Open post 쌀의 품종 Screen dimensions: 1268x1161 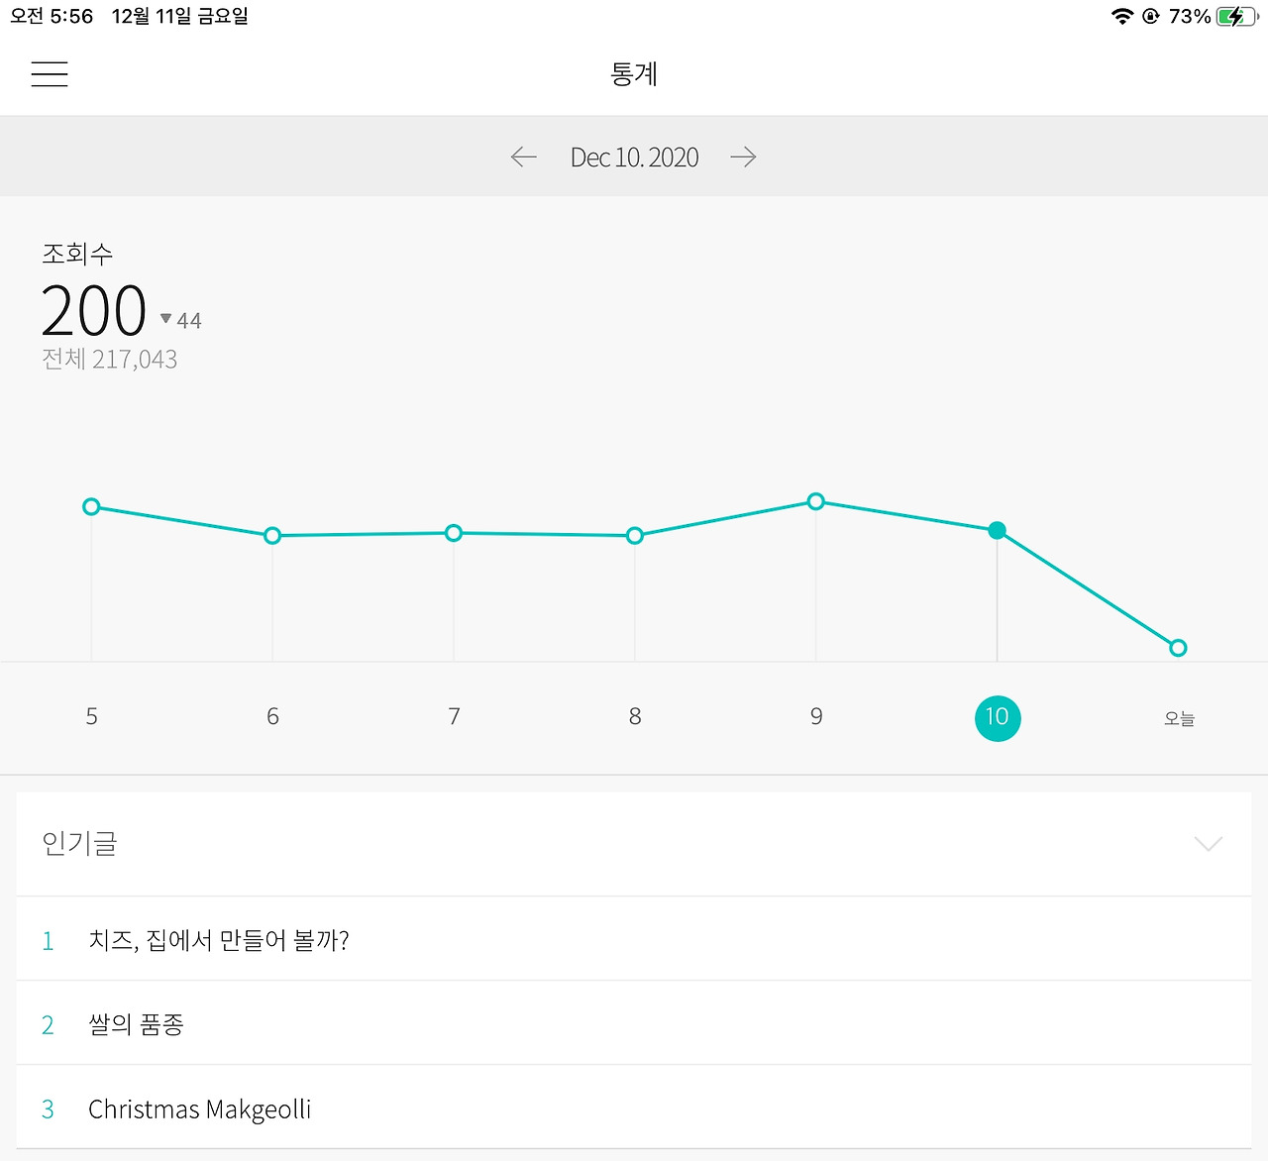tap(634, 1023)
